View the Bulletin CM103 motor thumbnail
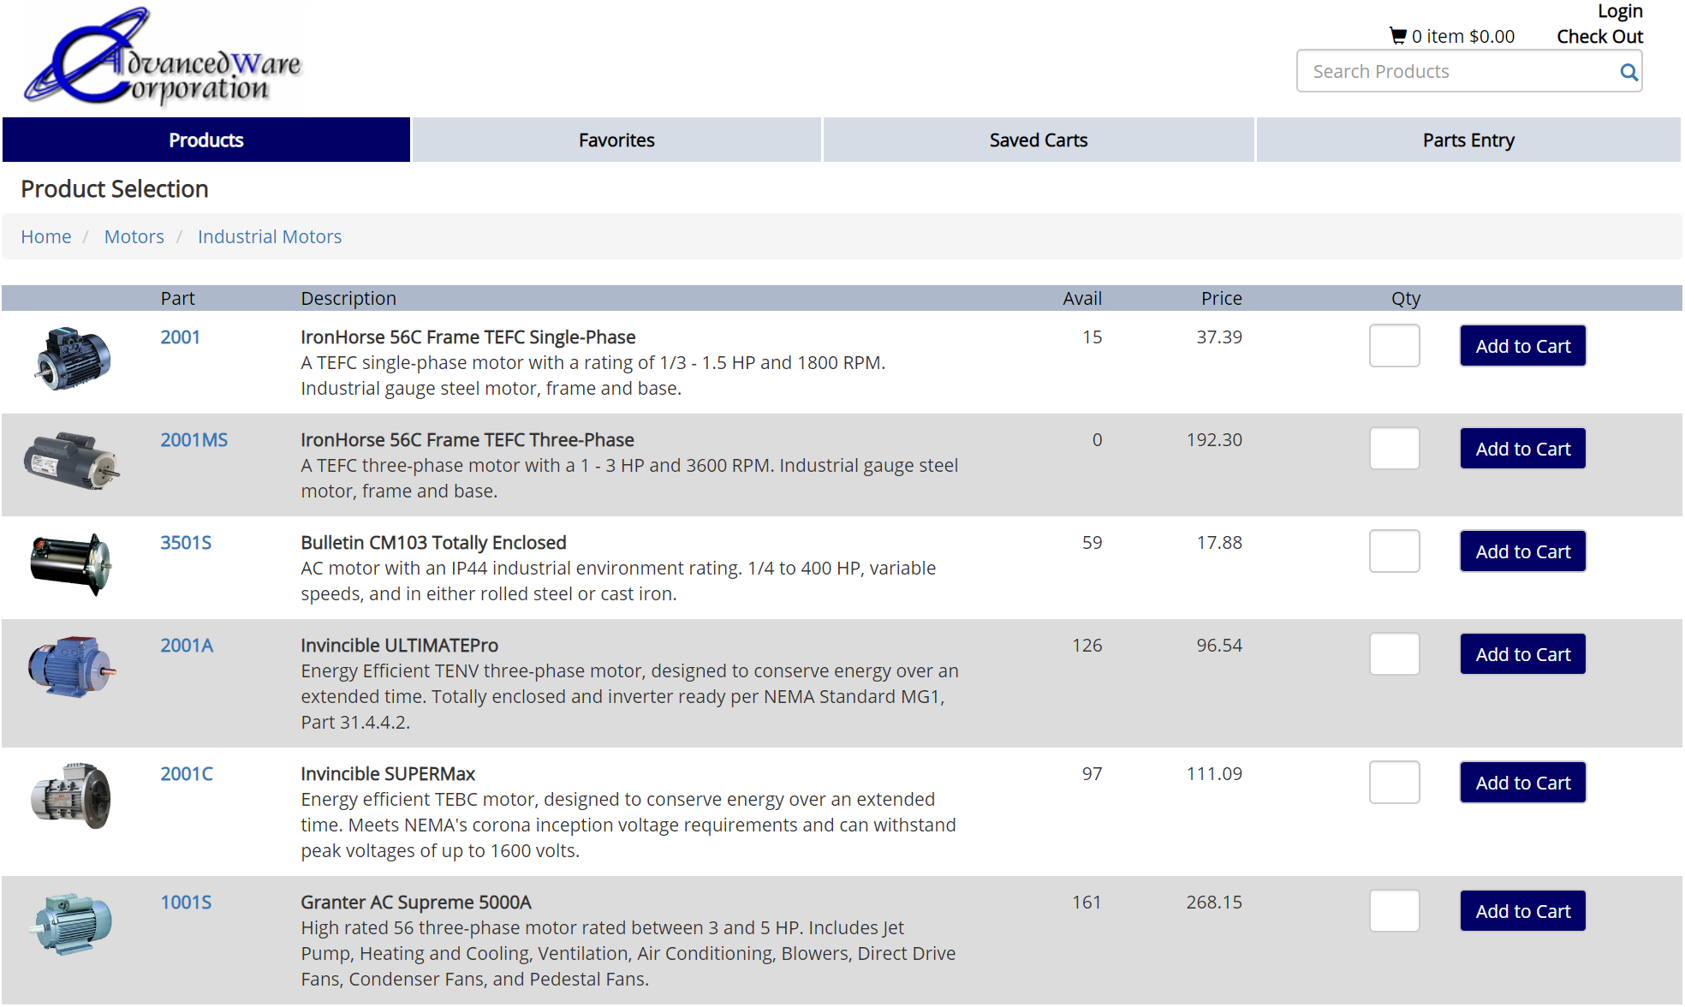The width and height of the screenshot is (1685, 1007). tap(71, 563)
